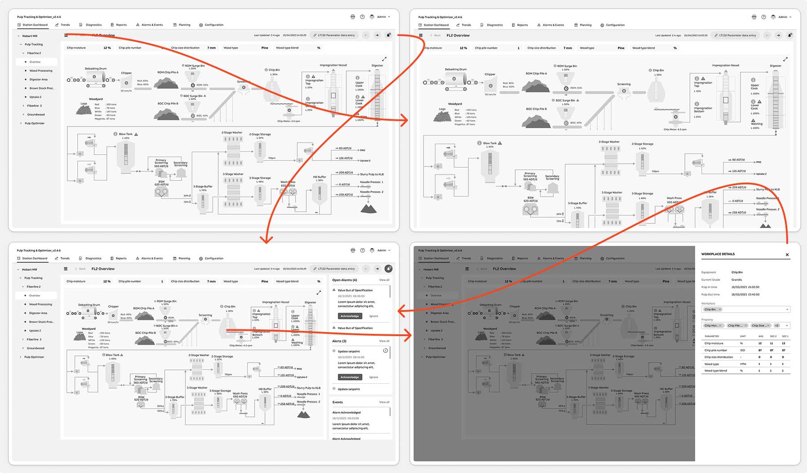Acknowledge the first Value Out of Specification alarm

pyautogui.click(x=349, y=316)
